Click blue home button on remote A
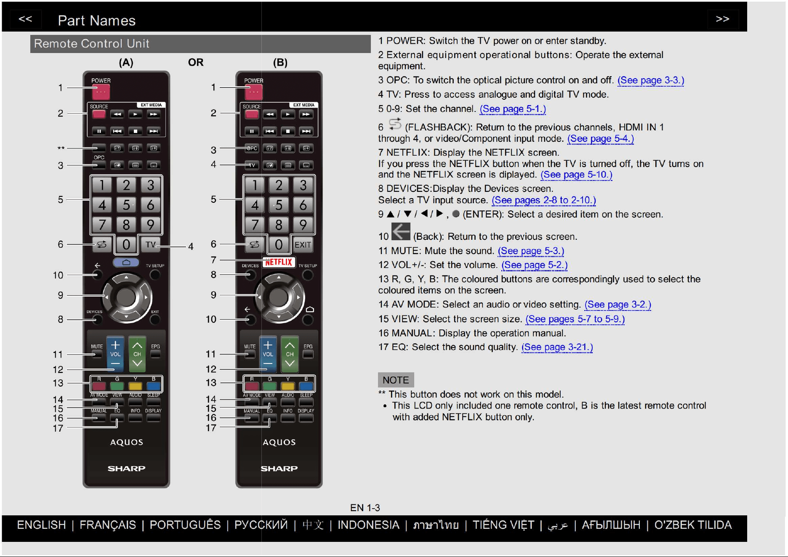Viewport: 788px width, 557px height. pyautogui.click(x=126, y=263)
